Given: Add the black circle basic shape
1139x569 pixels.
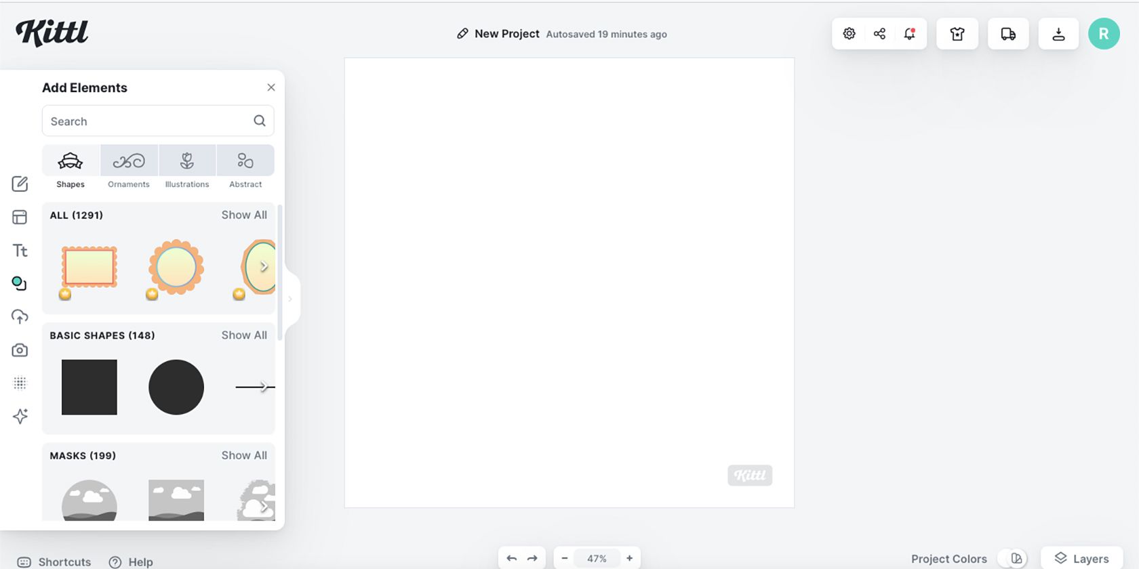Looking at the screenshot, I should (x=176, y=387).
